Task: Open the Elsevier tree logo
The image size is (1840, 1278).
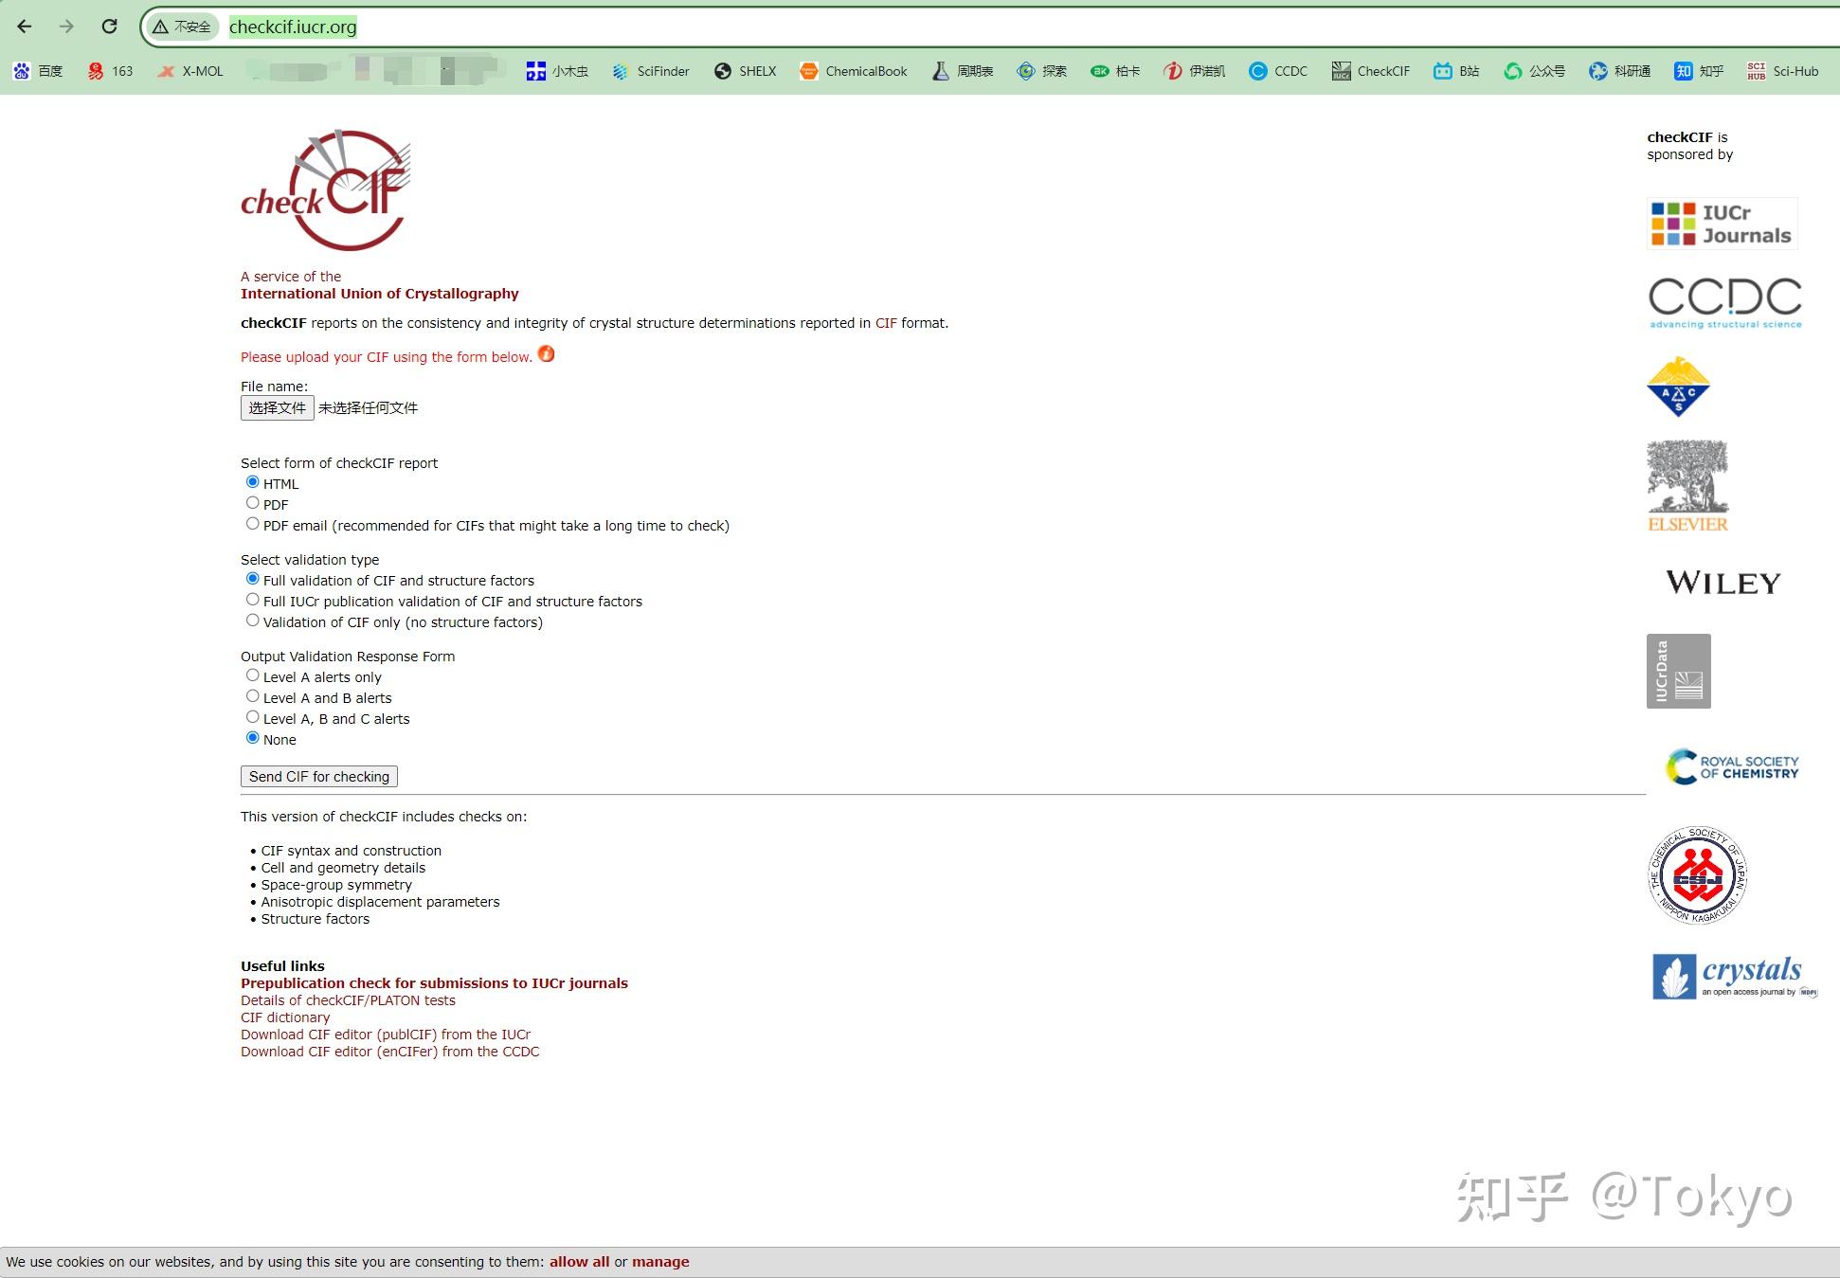Action: click(1687, 486)
